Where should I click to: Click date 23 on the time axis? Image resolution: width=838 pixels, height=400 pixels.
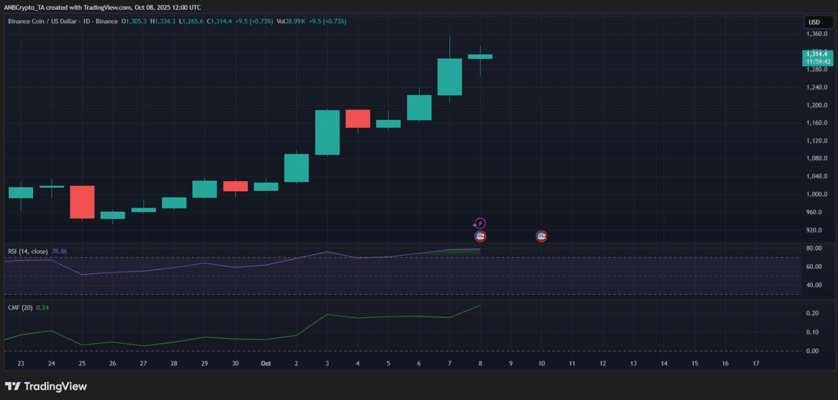pyautogui.click(x=21, y=363)
